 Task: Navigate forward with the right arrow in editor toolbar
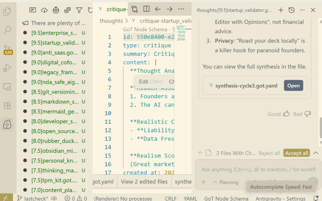pyautogui.click(x=169, y=9)
